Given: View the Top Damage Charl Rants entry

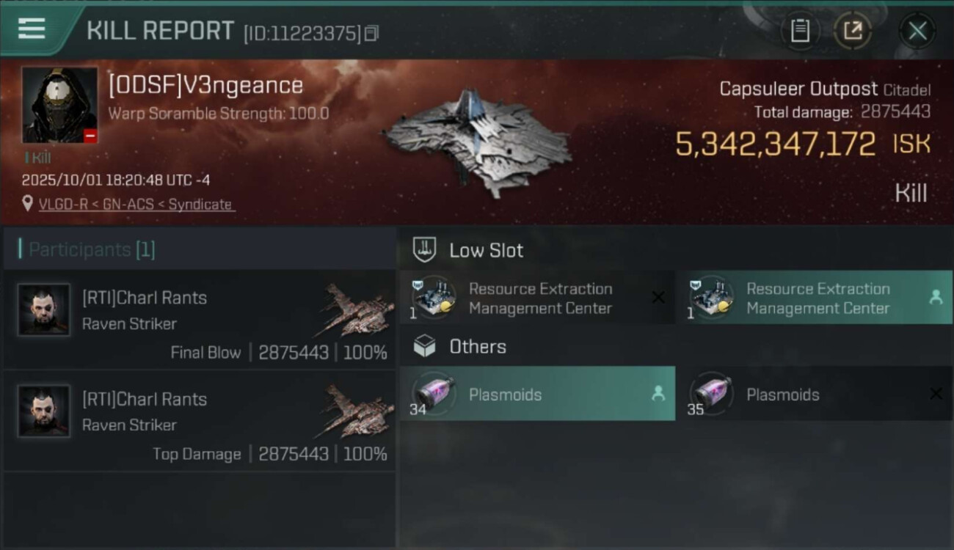Looking at the screenshot, I should pos(199,421).
